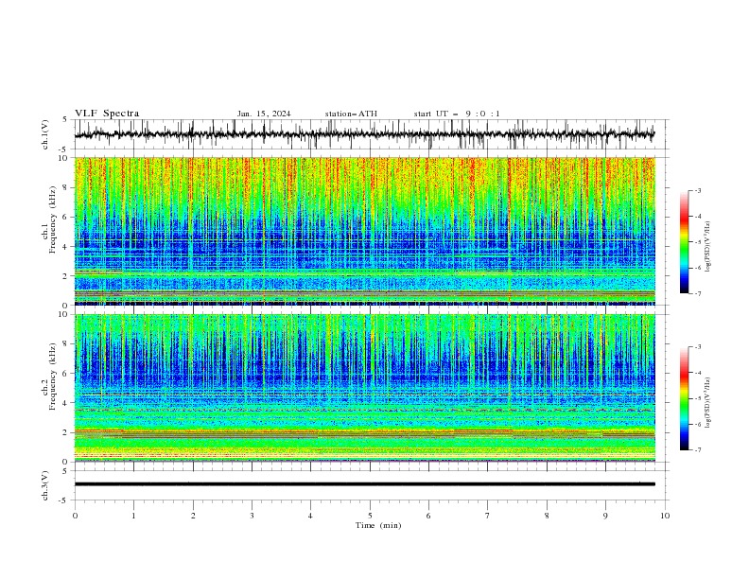
Task: Click the time axis tick label "5"
Action: point(370,516)
